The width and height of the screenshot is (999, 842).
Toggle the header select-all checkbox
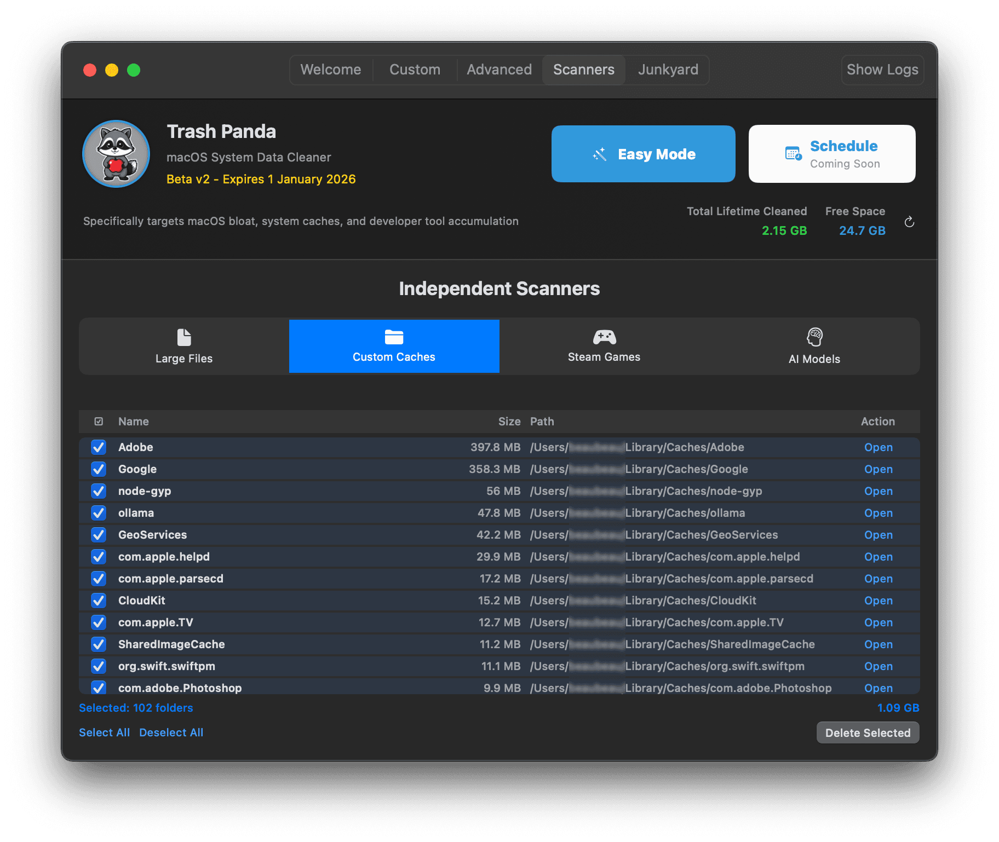[99, 422]
